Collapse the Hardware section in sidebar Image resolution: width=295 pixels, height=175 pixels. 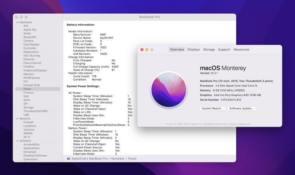17,22
